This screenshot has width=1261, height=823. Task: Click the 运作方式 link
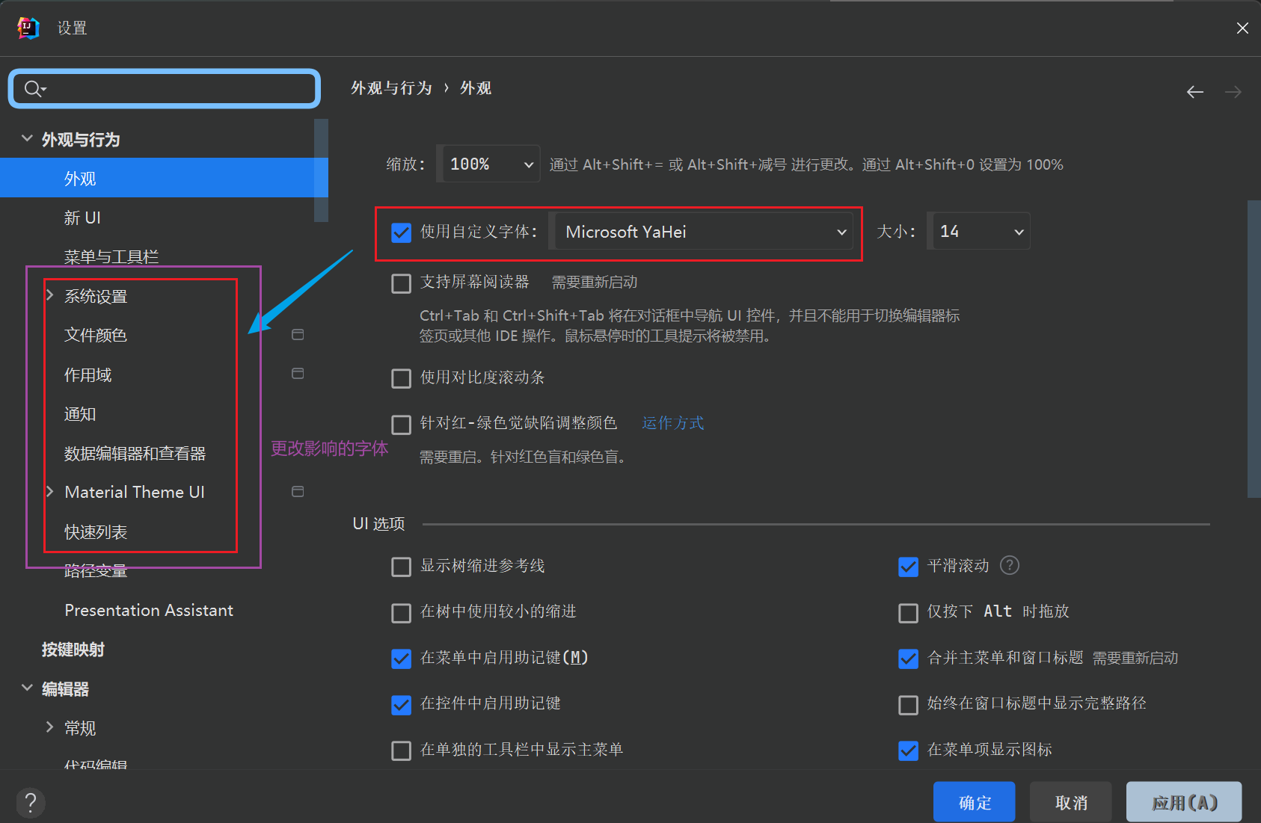click(672, 423)
